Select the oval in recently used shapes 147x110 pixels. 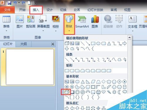[x=98, y=43]
